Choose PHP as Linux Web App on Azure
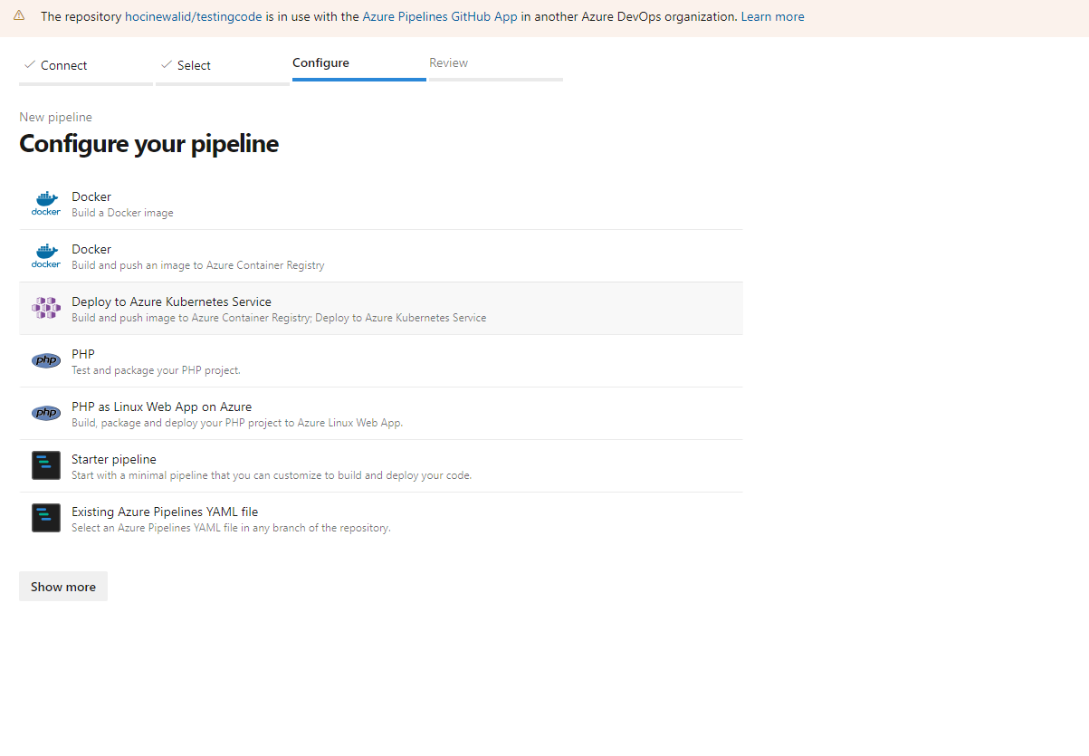The height and width of the screenshot is (756, 1089). pyautogui.click(x=161, y=407)
